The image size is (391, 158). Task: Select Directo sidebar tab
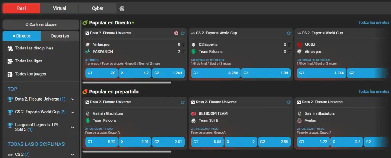point(22,36)
